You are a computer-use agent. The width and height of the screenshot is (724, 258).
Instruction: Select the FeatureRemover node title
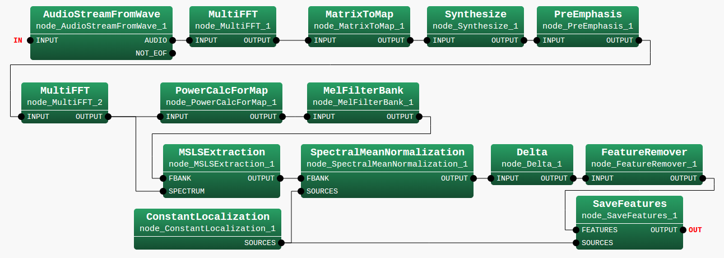click(644, 152)
